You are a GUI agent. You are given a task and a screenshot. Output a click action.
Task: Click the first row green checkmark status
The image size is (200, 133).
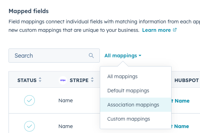[29, 100]
